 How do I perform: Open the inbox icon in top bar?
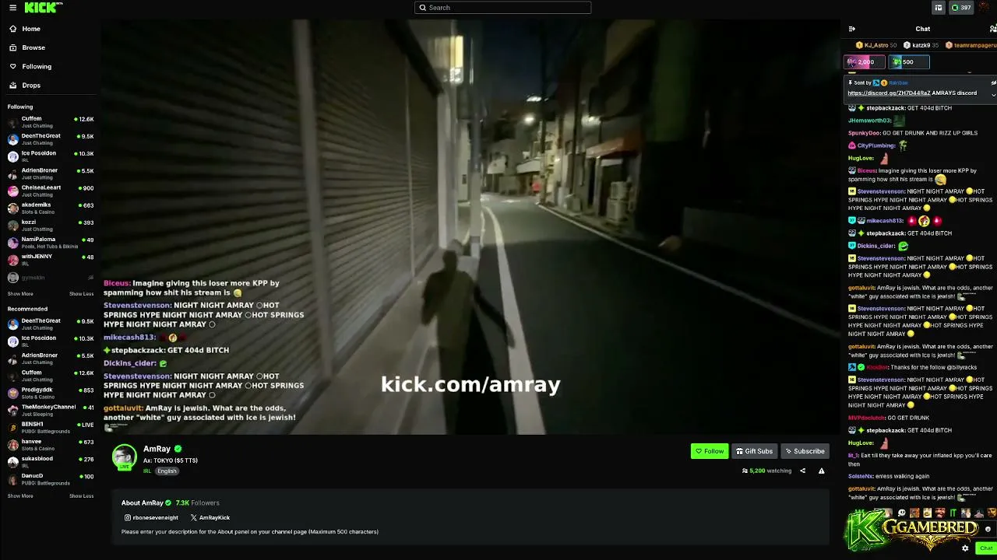[938, 8]
